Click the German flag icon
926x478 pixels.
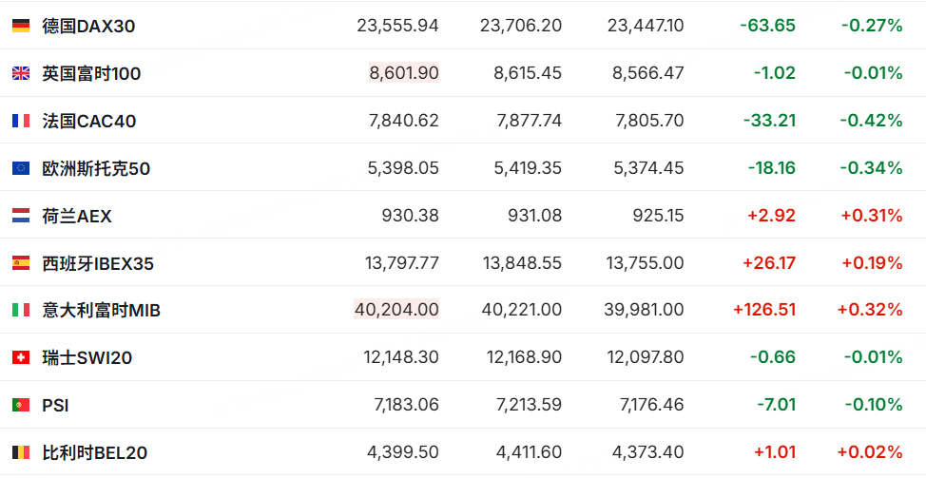pos(21,26)
